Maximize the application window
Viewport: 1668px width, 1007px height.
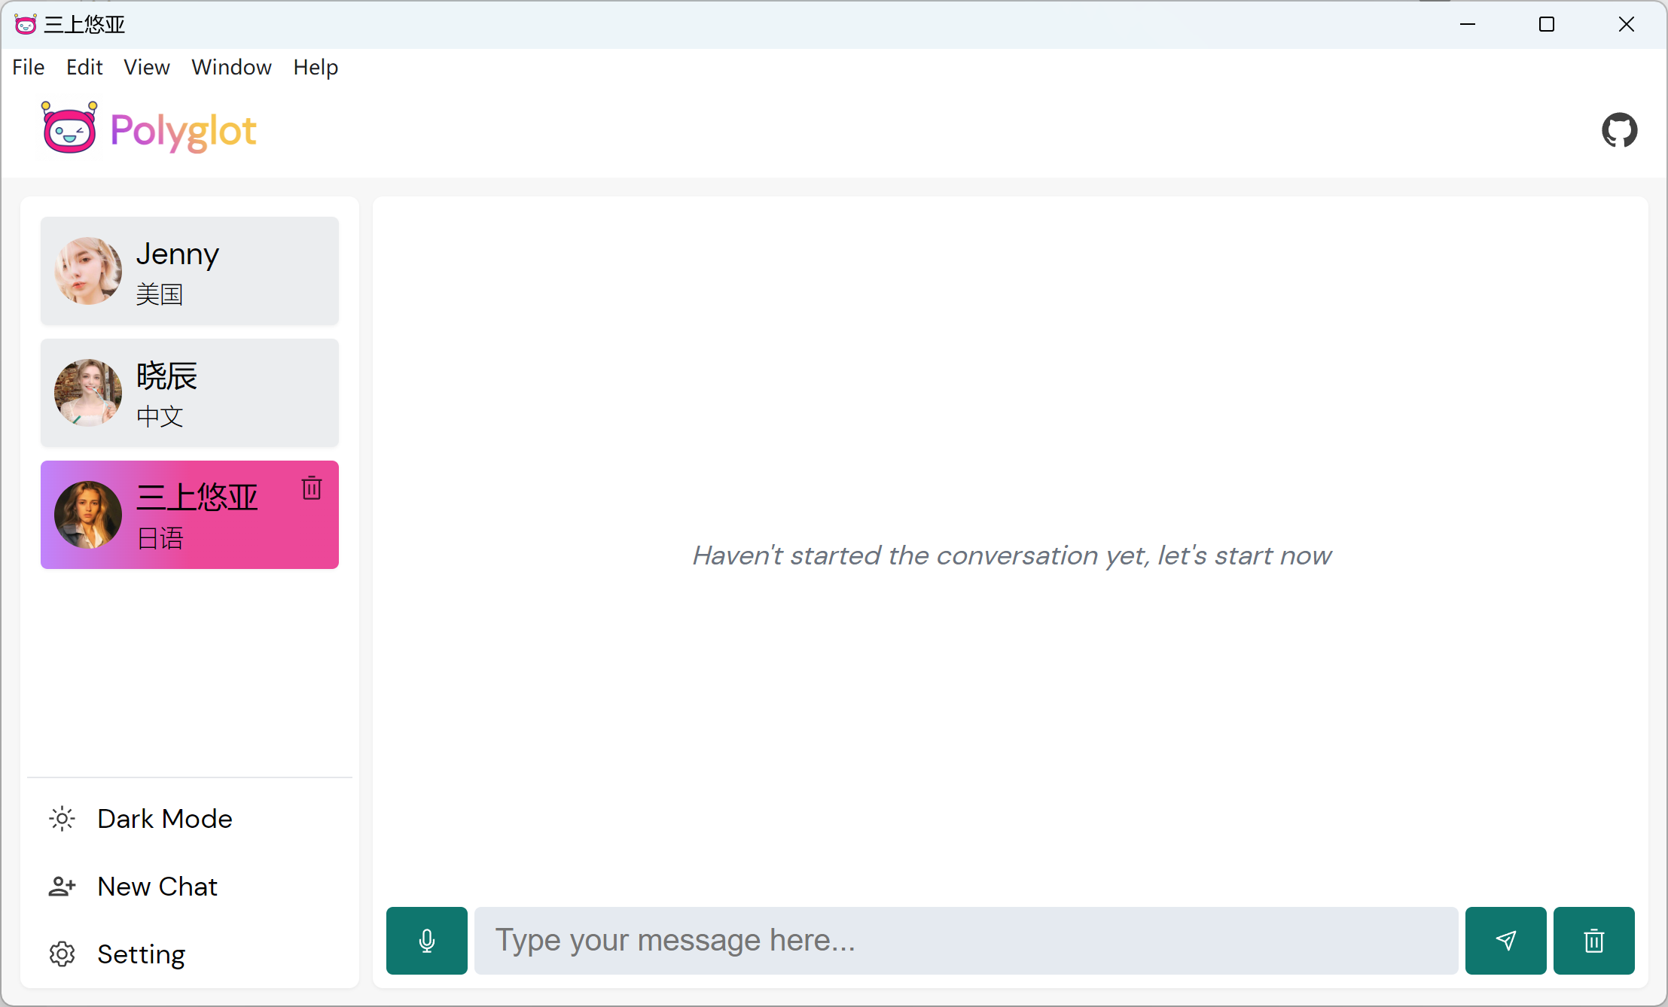click(1547, 24)
